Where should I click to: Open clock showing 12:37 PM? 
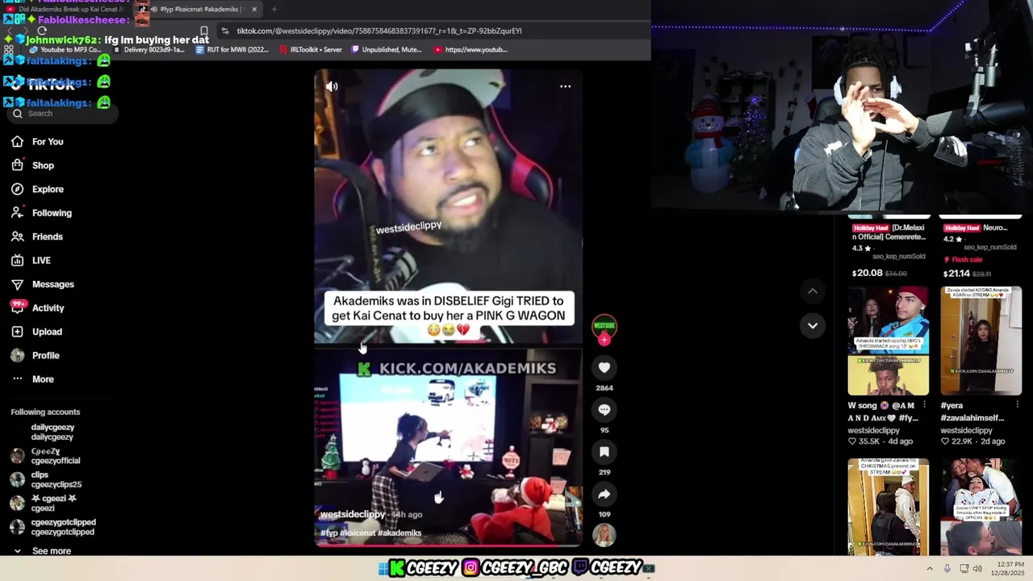pos(1010,569)
